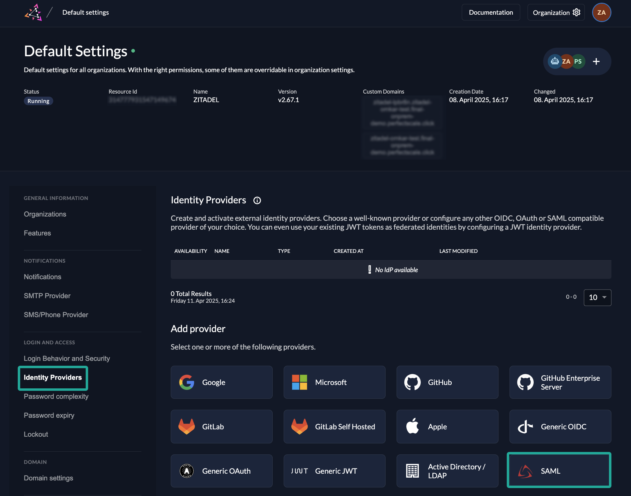Image resolution: width=631 pixels, height=496 pixels.
Task: Click the Generic OAuth badge icon
Action: pos(187,471)
